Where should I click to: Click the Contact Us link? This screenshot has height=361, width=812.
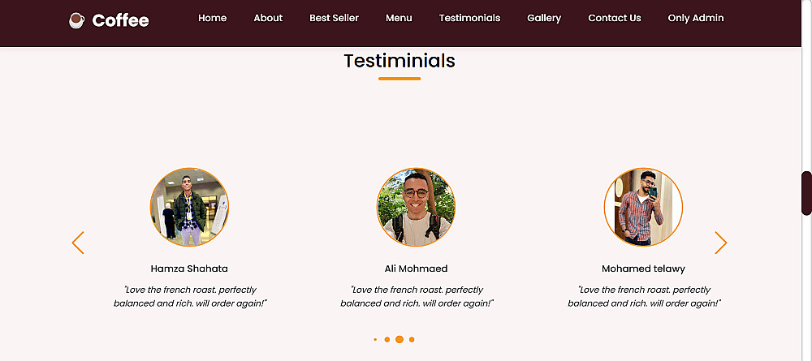tap(614, 18)
